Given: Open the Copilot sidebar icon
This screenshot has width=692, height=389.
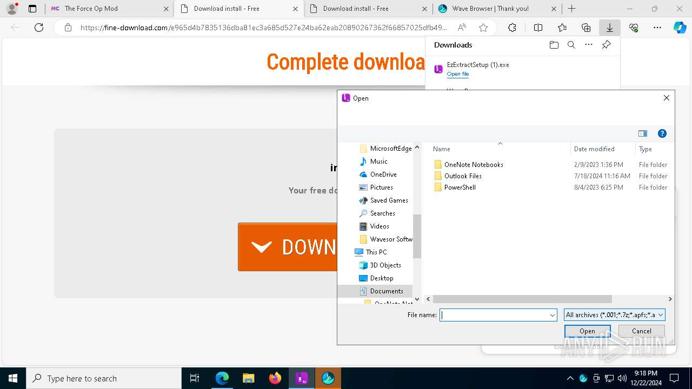Looking at the screenshot, I should (x=680, y=28).
